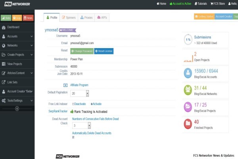
Task: Expand the Networks menu chevron
Action: [32, 45]
